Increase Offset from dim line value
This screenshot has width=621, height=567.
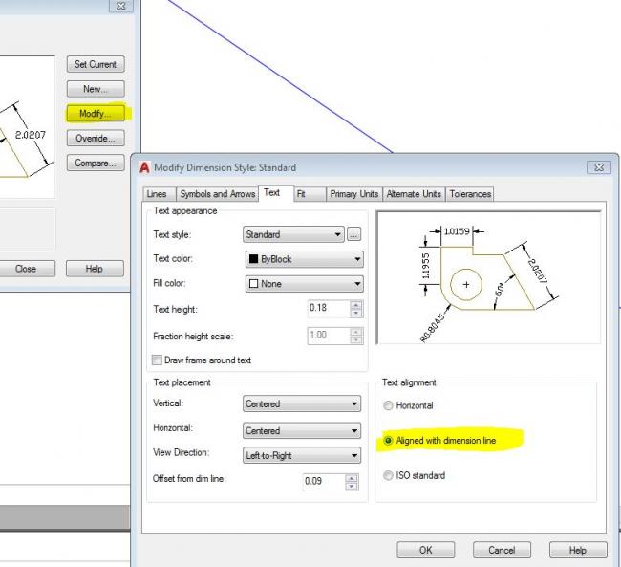(352, 478)
